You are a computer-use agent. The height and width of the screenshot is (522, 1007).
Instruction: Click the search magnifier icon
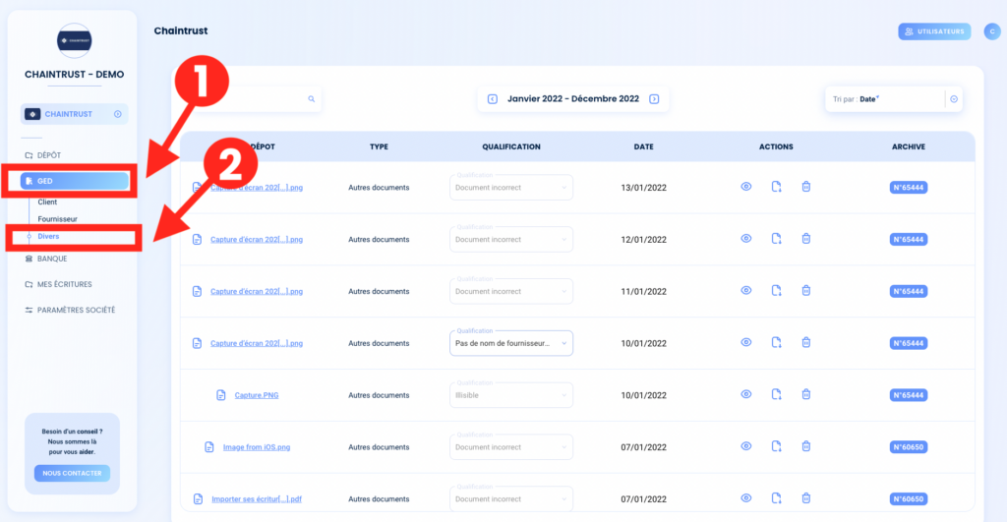pyautogui.click(x=312, y=99)
